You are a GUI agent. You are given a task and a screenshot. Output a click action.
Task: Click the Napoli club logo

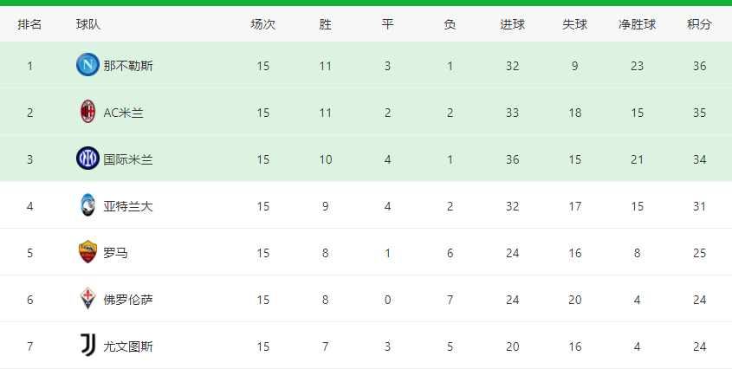point(87,65)
